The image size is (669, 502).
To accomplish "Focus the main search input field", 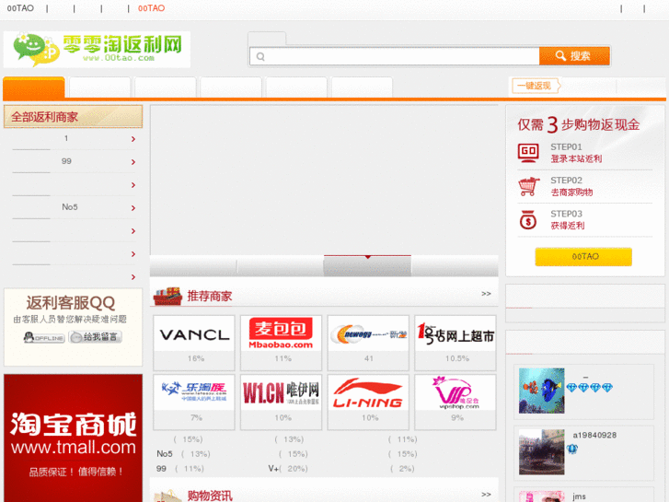I will point(395,56).
